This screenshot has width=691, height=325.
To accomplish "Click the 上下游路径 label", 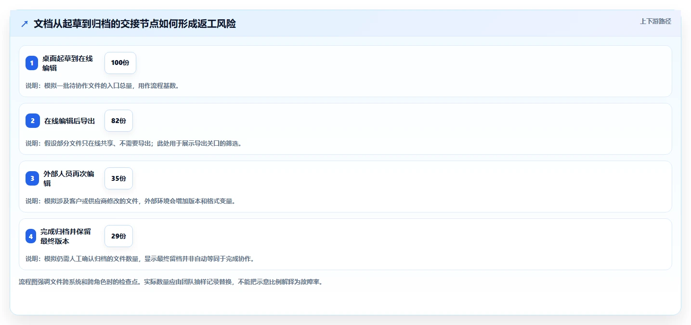I will tap(655, 21).
